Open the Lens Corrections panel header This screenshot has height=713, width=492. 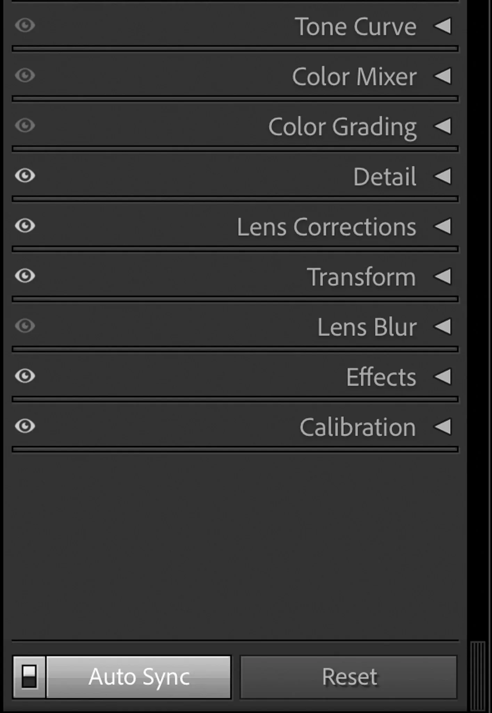235,226
